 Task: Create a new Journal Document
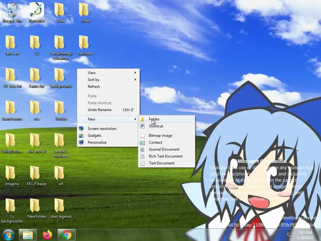pyautogui.click(x=167, y=149)
